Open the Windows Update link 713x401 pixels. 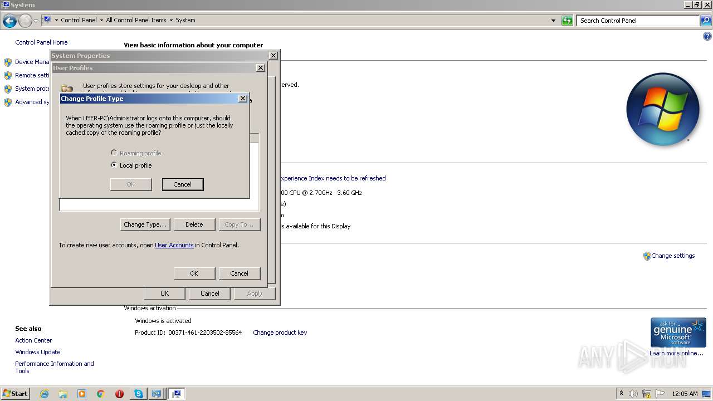click(38, 352)
